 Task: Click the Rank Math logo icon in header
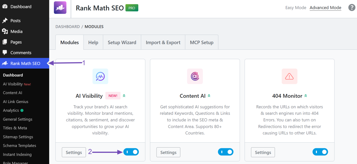(60, 8)
